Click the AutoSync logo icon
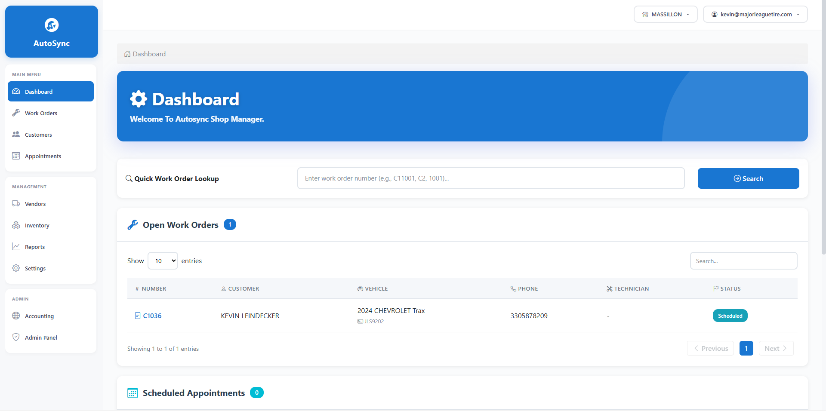826x411 pixels. [51, 25]
